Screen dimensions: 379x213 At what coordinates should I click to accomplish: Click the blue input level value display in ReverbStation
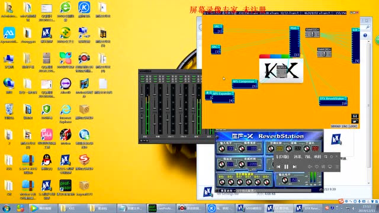(230, 149)
